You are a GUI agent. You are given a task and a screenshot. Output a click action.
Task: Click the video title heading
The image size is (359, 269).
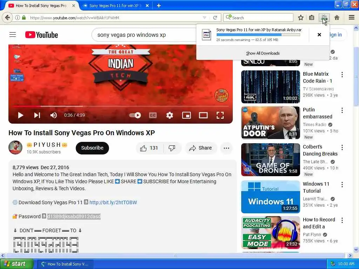82,133
